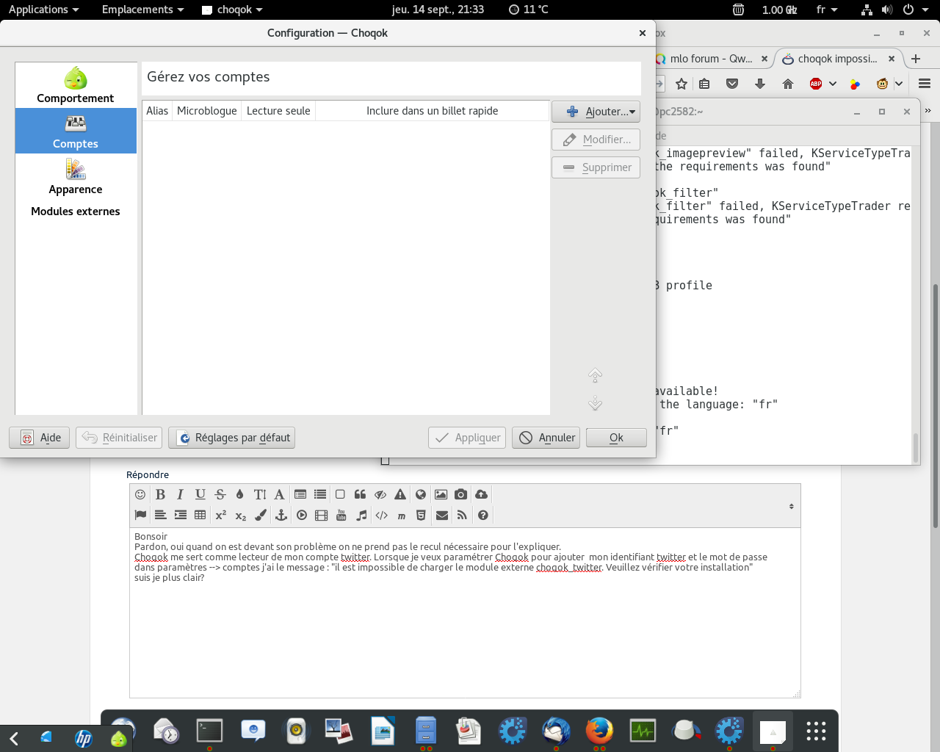Insert a link with globe icon
This screenshot has height=752, width=940.
click(421, 494)
